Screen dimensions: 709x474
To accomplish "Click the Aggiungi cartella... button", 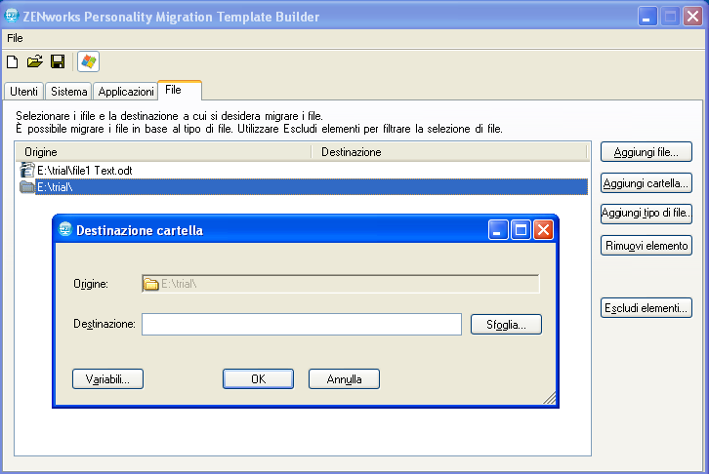I will tap(646, 183).
